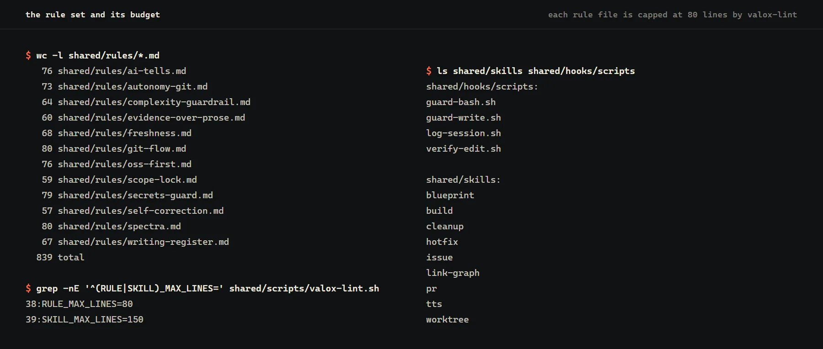Select the skill entry 'tts'
Screen dimensions: 823x349
coord(434,304)
